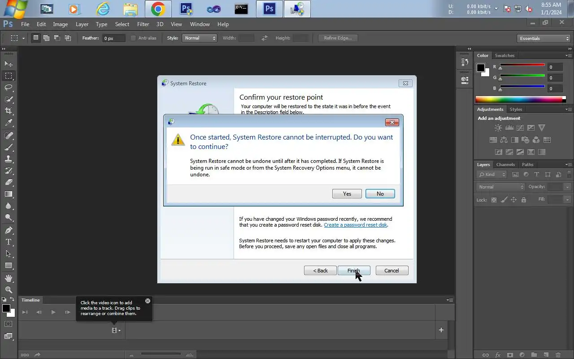Image resolution: width=574 pixels, height=359 pixels.
Task: Check the Anti-alias checkbox
Action: (133, 38)
